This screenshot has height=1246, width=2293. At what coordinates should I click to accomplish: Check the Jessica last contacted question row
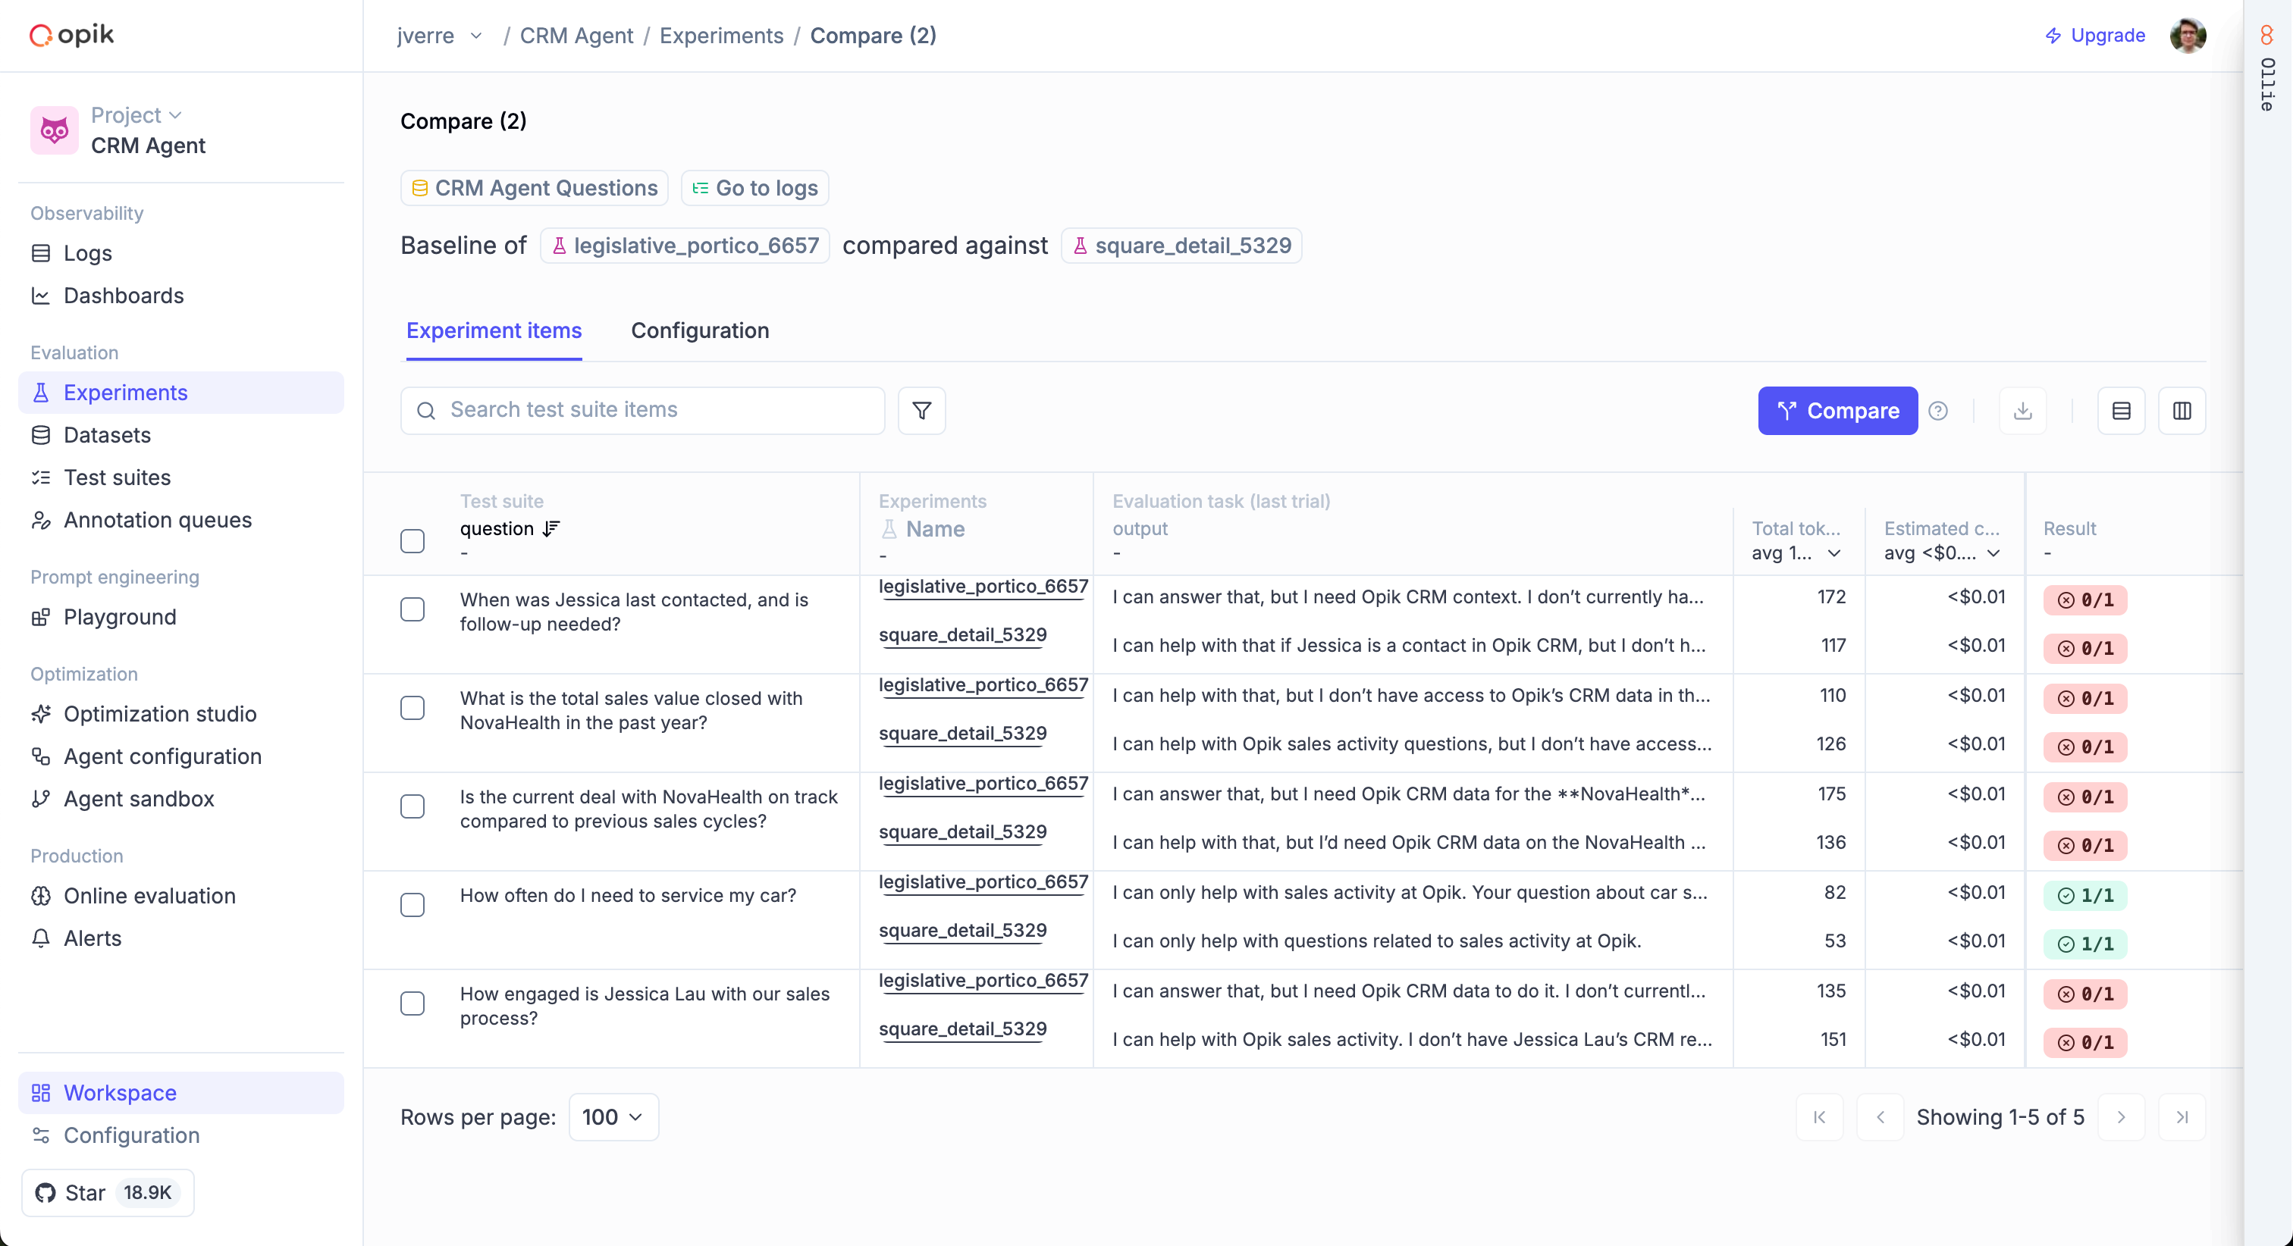click(412, 609)
